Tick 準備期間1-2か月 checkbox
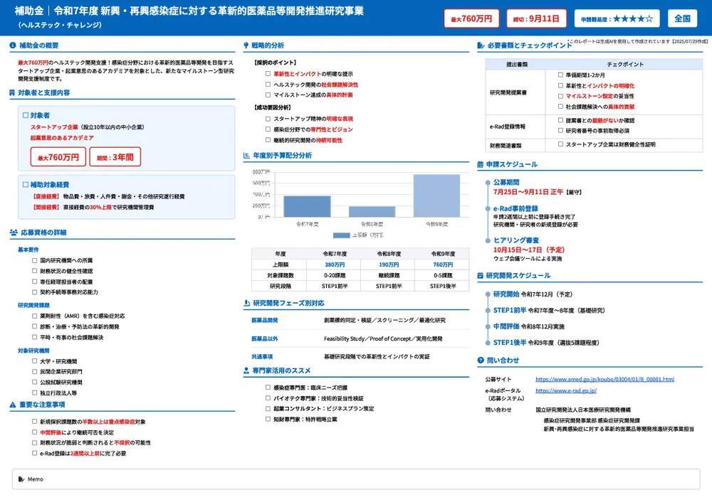Image resolution: width=712 pixels, height=502 pixels. coord(560,75)
